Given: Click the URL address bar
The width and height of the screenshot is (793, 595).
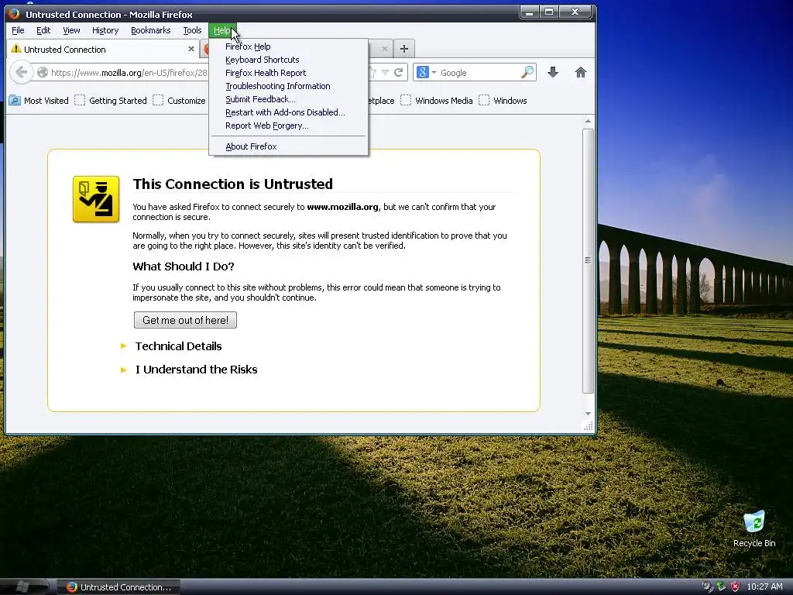Looking at the screenshot, I should coord(129,72).
